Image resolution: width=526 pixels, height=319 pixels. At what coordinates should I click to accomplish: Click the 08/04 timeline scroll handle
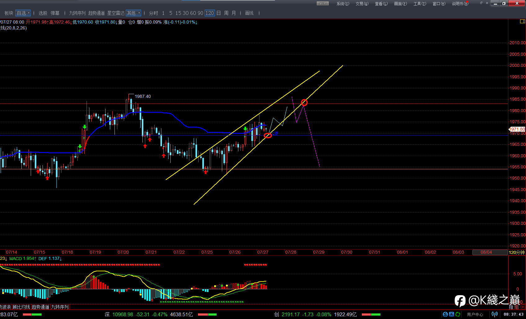point(486,252)
